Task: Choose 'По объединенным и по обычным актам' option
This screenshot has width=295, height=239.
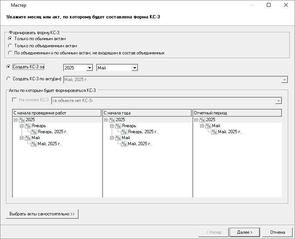Action: click(10, 53)
